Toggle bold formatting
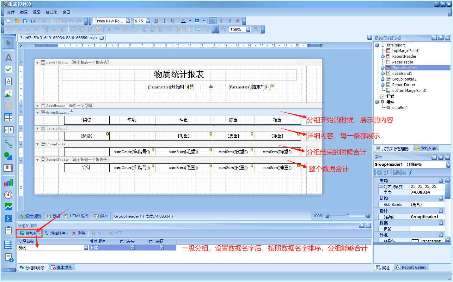The image size is (453, 282). tap(156, 21)
